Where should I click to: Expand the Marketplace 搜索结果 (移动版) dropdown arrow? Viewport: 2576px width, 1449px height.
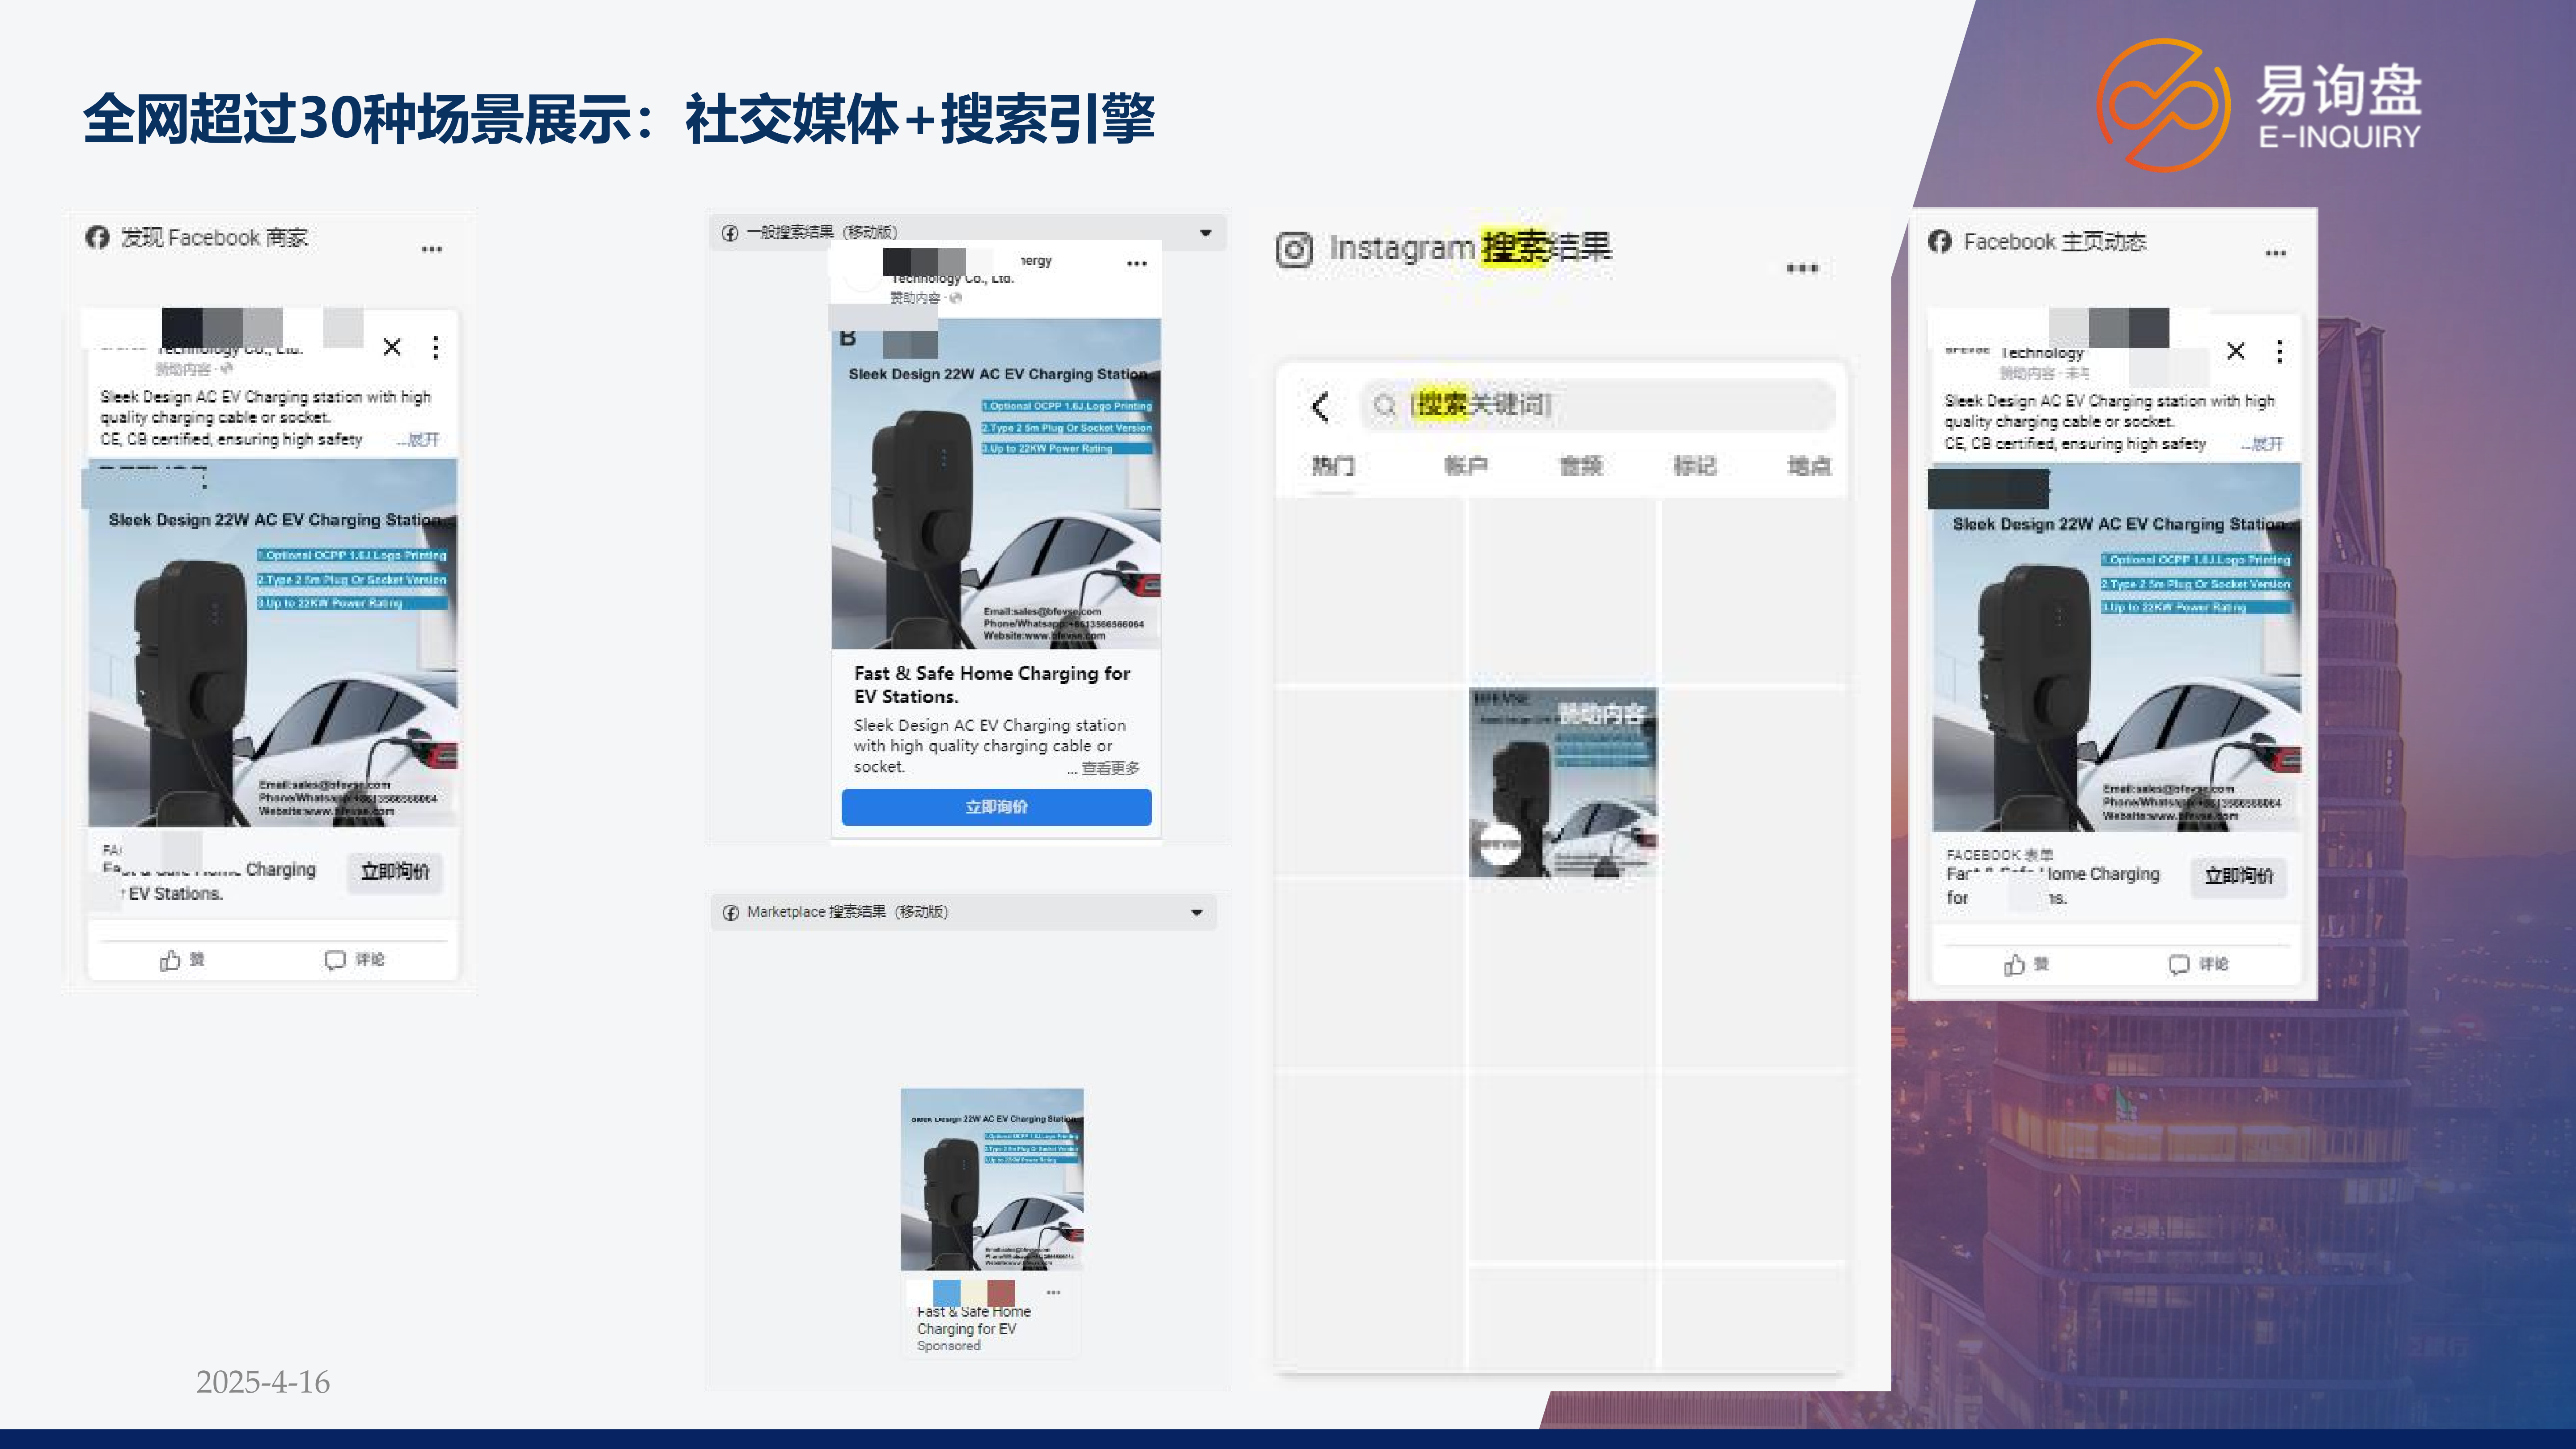[1197, 912]
